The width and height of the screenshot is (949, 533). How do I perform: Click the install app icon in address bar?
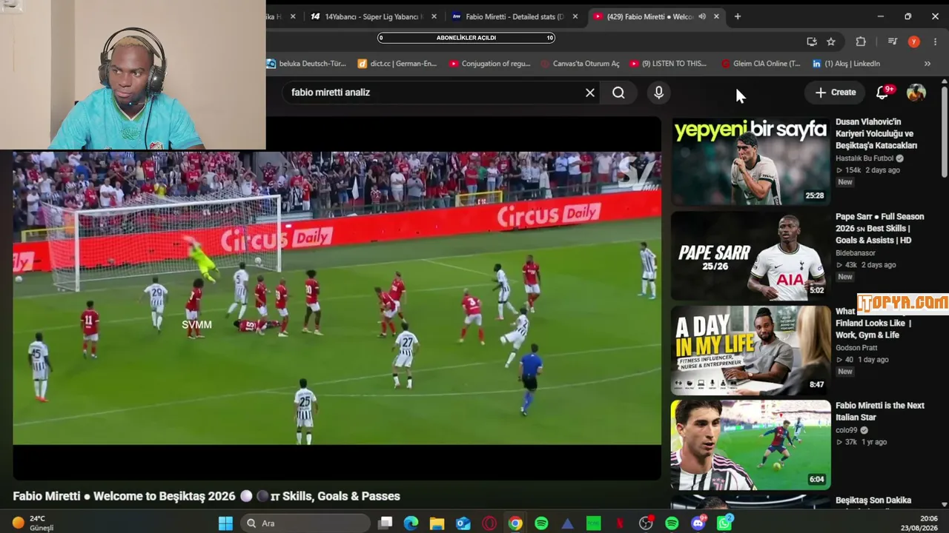812,41
